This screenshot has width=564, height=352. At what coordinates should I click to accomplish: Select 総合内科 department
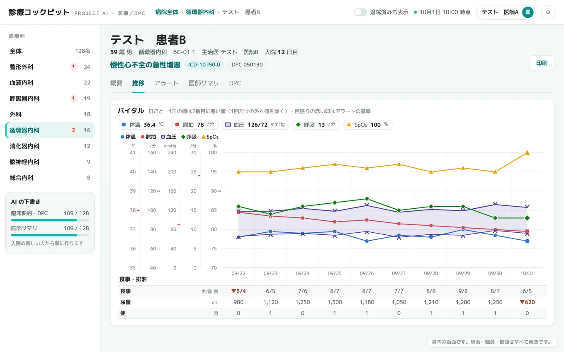[50, 178]
